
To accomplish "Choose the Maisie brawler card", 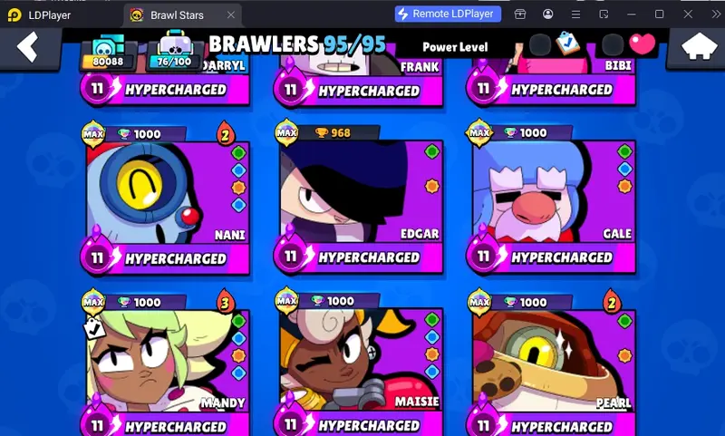I will pos(358,363).
